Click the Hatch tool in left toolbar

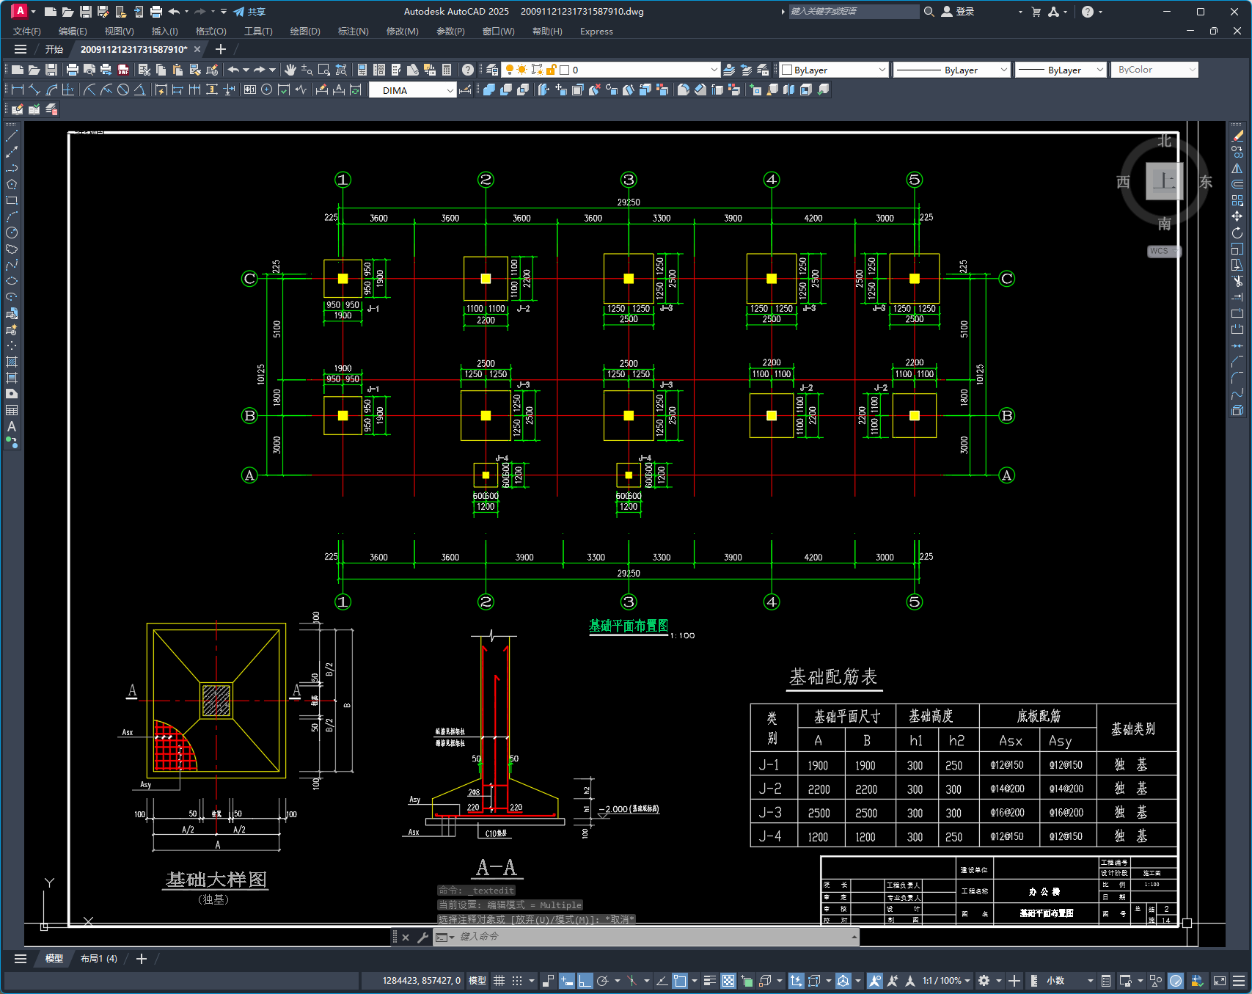[x=12, y=362]
